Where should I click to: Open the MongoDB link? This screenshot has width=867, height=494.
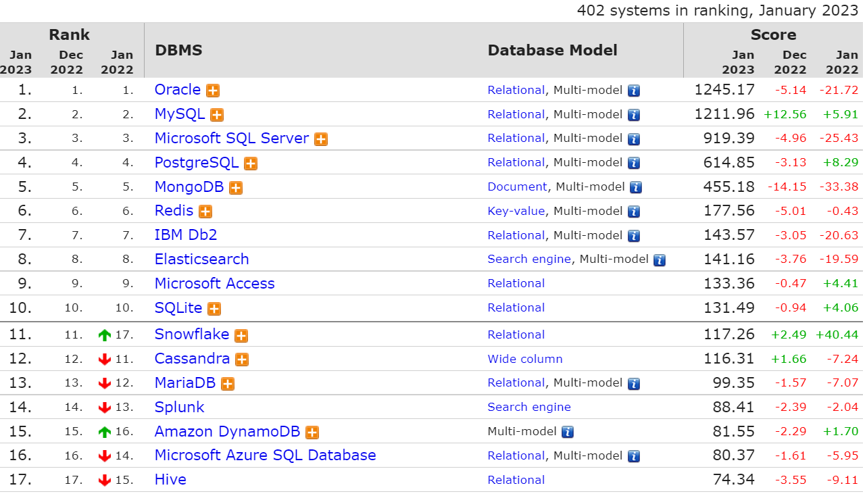click(189, 187)
